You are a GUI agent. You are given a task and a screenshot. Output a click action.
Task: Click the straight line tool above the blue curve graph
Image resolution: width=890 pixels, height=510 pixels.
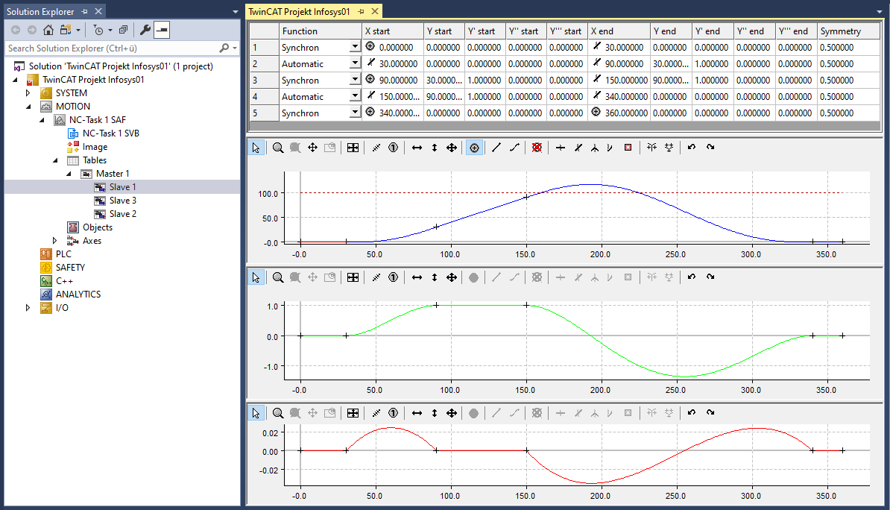[496, 148]
